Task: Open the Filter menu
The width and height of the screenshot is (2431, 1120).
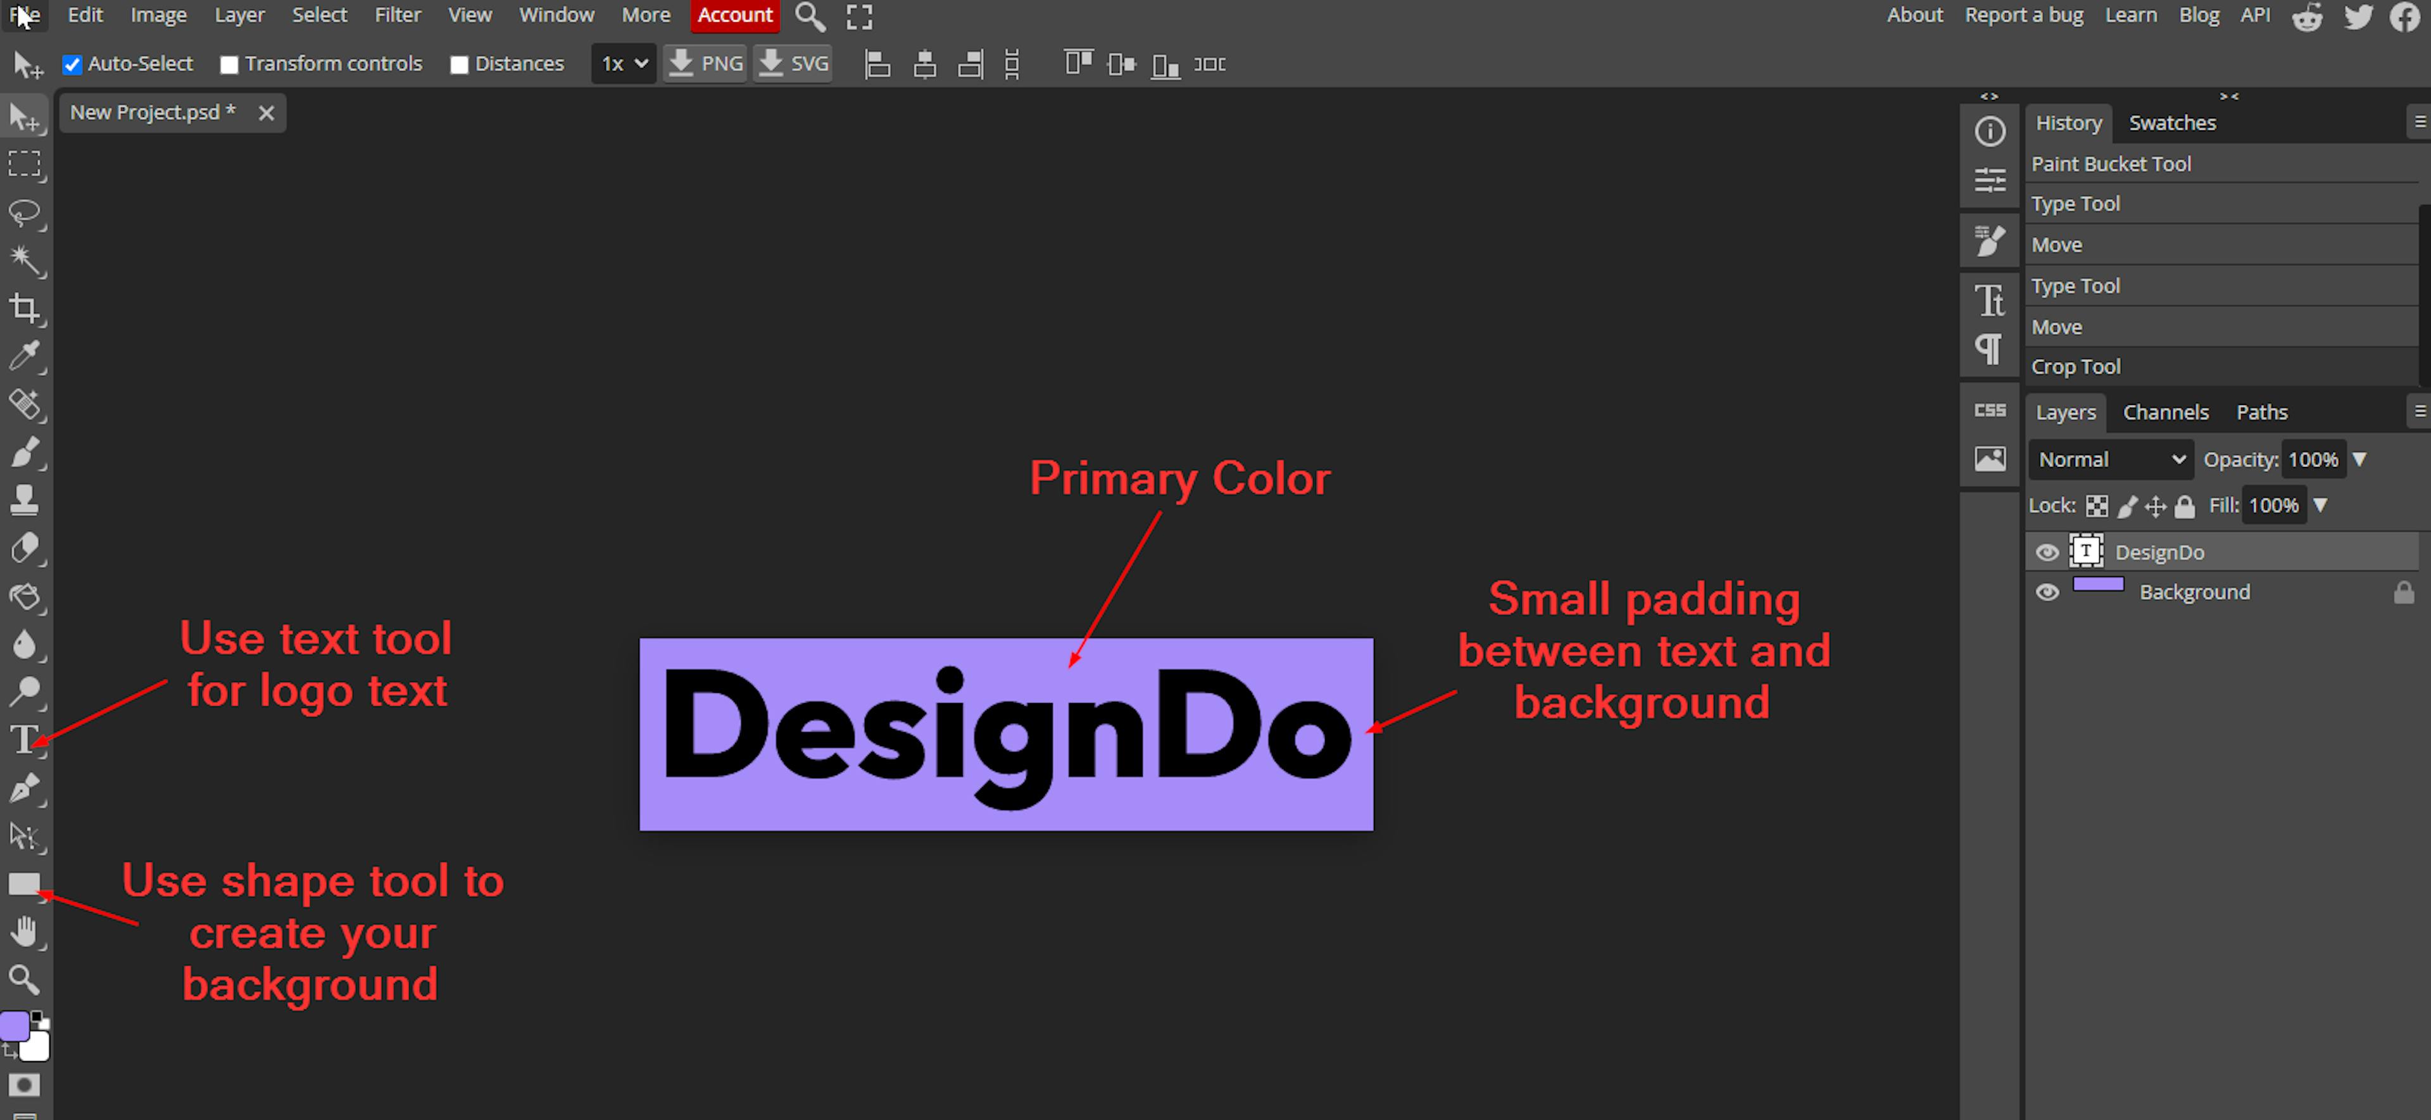Action: pos(398,15)
